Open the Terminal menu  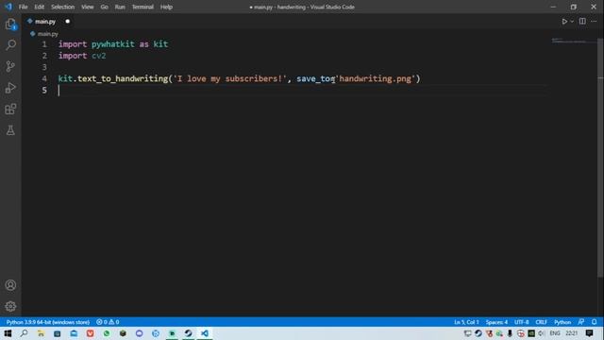point(143,7)
